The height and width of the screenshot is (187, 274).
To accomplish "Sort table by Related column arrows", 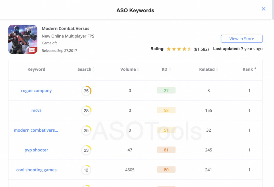I will 217,69.
